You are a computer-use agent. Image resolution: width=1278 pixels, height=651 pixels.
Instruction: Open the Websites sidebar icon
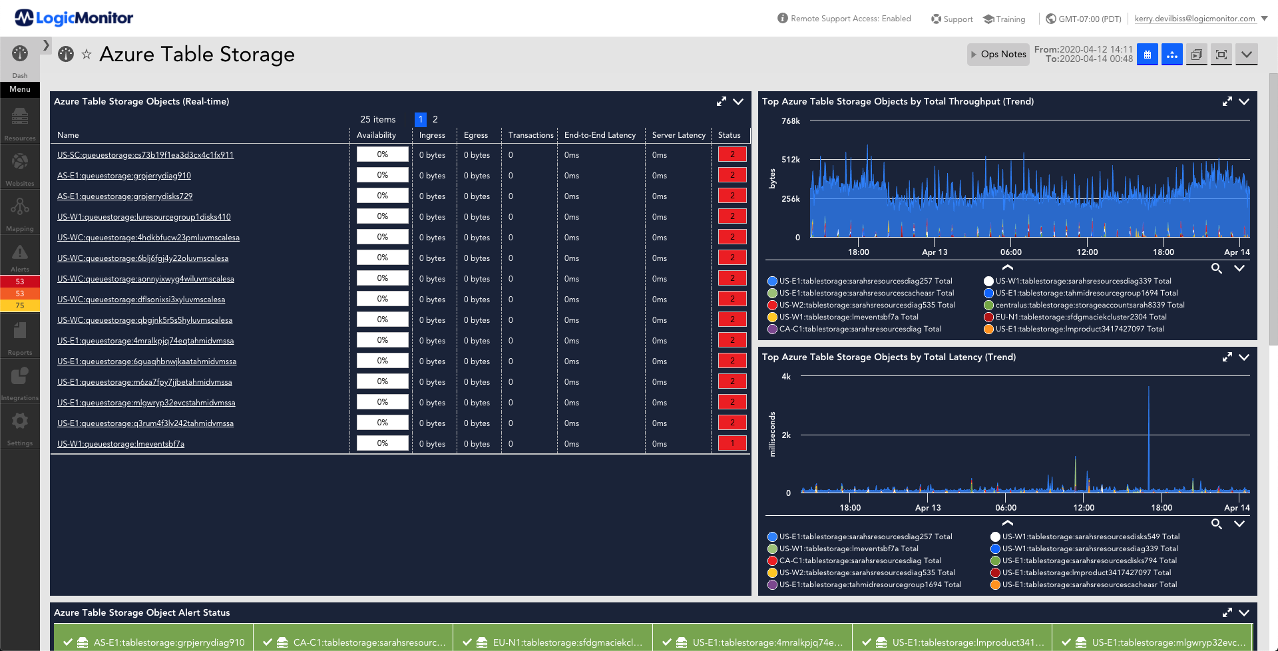20,169
